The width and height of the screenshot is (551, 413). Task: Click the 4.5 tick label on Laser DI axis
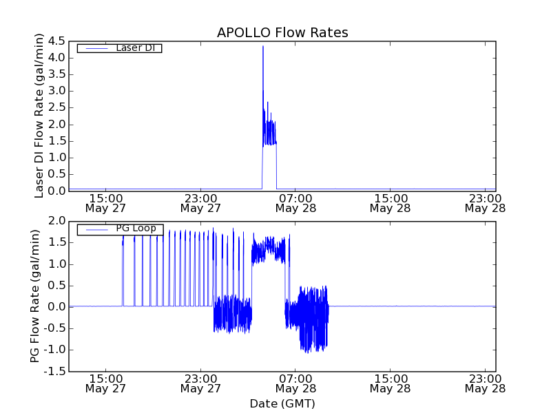pyautogui.click(x=57, y=41)
